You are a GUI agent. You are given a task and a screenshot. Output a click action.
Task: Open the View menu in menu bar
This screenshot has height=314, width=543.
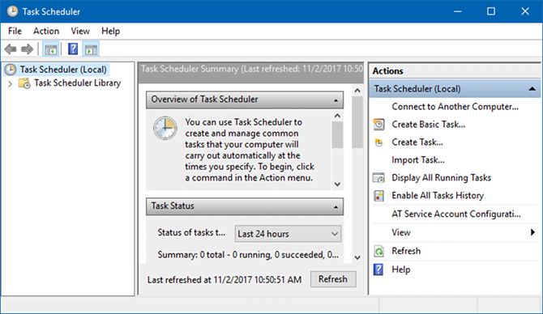pos(80,31)
